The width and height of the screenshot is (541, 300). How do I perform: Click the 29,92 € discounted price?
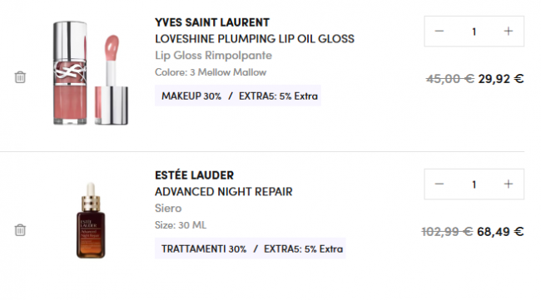click(x=501, y=79)
